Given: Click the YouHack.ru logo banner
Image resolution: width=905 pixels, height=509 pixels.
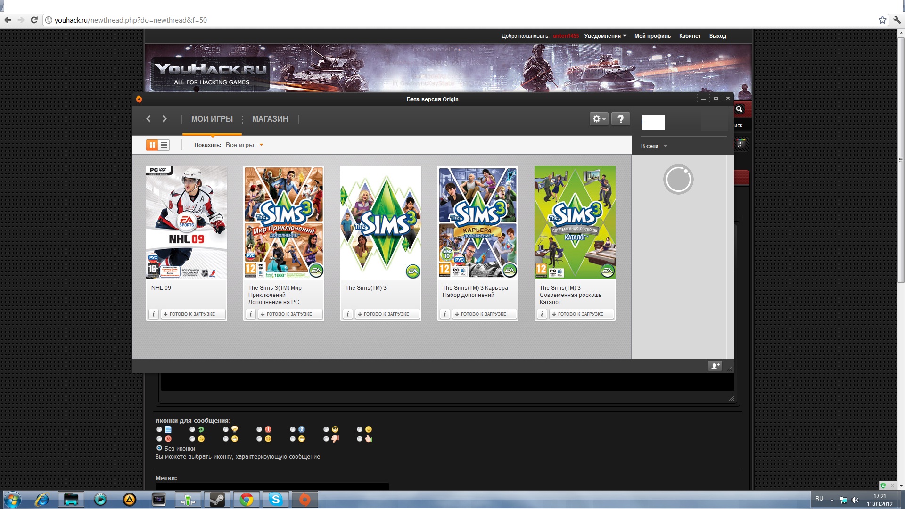Looking at the screenshot, I should pyautogui.click(x=211, y=74).
